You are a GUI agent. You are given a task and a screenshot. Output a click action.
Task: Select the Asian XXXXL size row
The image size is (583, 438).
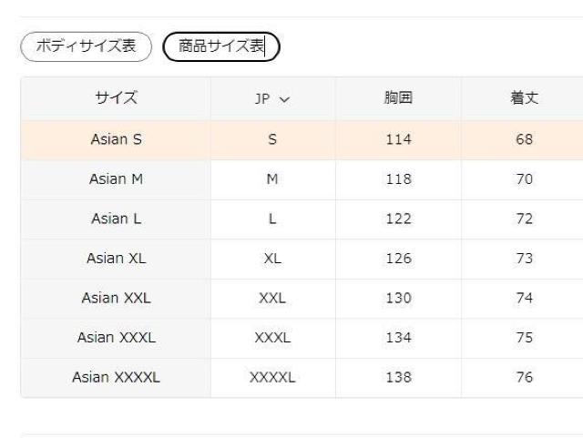point(116,377)
